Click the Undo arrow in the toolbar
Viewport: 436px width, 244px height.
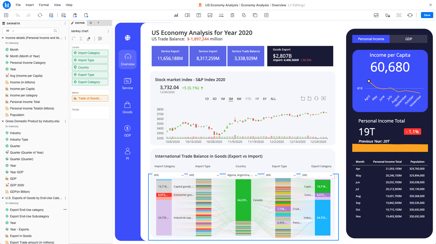pyautogui.click(x=17, y=15)
